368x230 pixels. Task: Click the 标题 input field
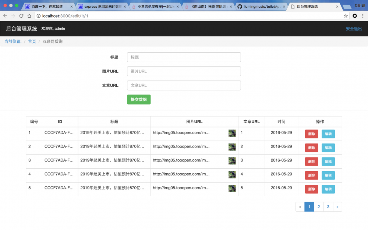(x=184, y=57)
